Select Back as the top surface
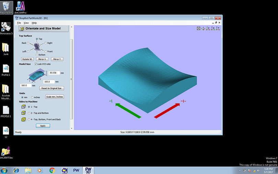Screen dimensions: 278x174 28,43
